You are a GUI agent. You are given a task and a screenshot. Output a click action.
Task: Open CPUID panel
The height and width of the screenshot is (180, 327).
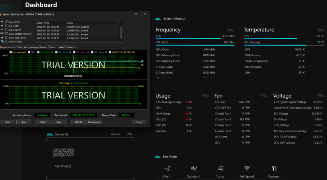[x=78, y=122]
